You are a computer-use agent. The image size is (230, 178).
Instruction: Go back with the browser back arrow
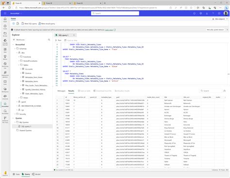[x=4, y=8]
